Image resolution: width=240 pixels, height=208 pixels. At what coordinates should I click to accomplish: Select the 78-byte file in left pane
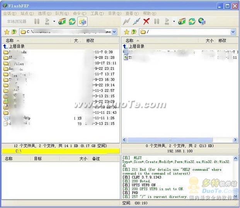pos(61,123)
